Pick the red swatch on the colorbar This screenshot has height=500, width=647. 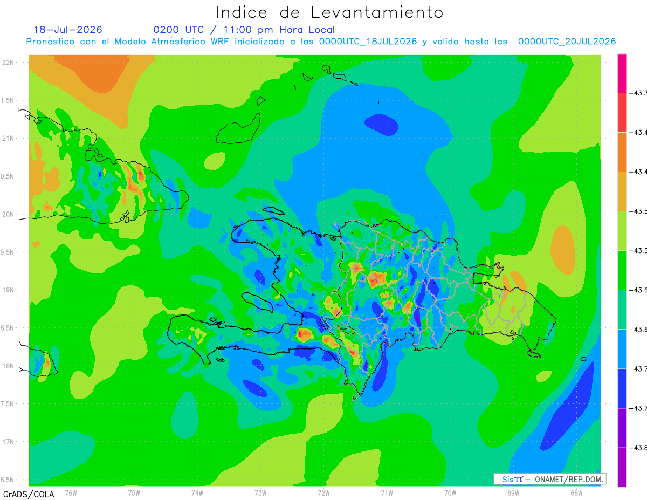click(622, 112)
